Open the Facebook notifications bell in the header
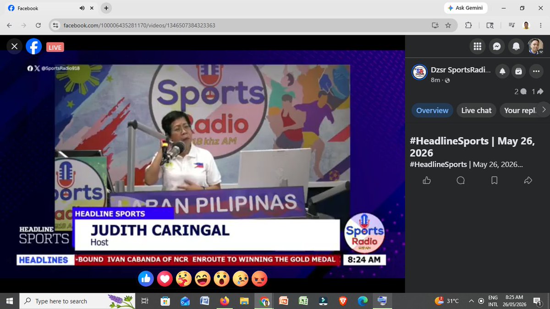The image size is (550, 309). (516, 46)
